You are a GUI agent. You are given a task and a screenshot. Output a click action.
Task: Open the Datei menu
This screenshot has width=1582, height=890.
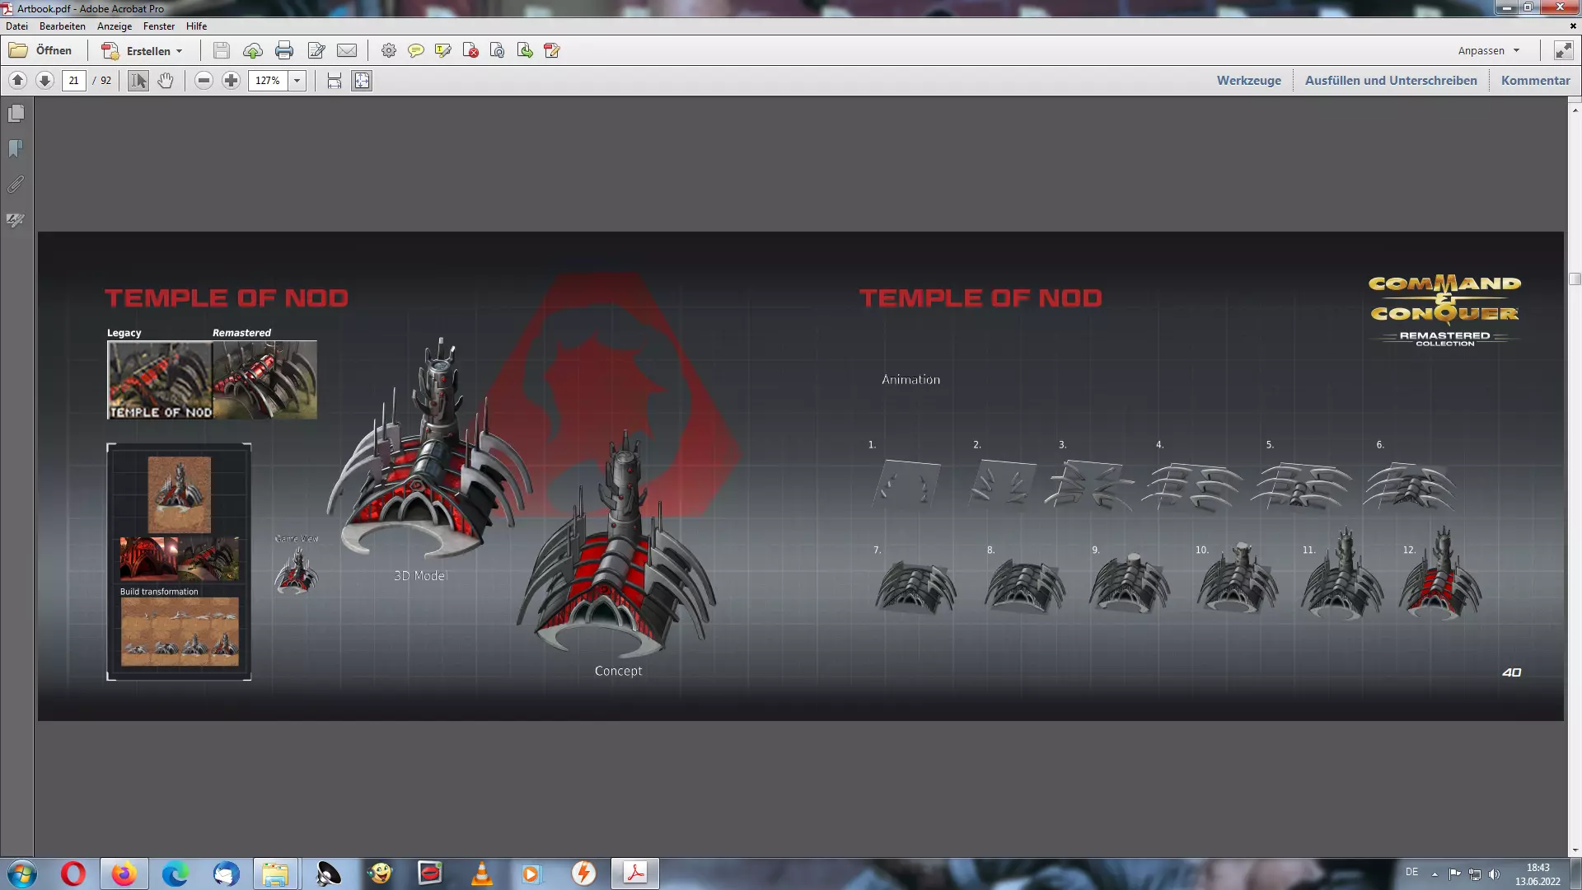(x=16, y=26)
